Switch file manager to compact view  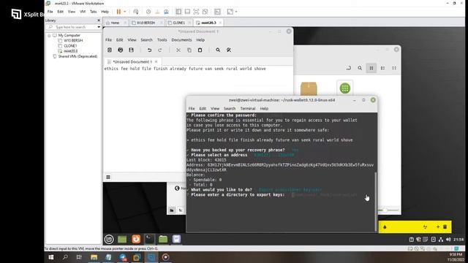(394, 68)
